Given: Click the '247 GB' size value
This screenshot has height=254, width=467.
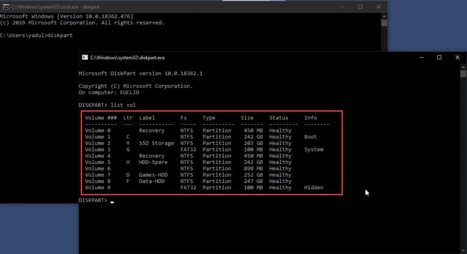Looking at the screenshot, I should tap(253, 181).
